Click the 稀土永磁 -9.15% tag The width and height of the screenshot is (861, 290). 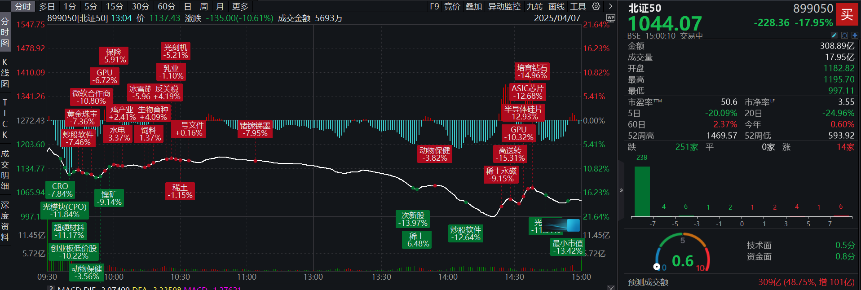pyautogui.click(x=501, y=175)
